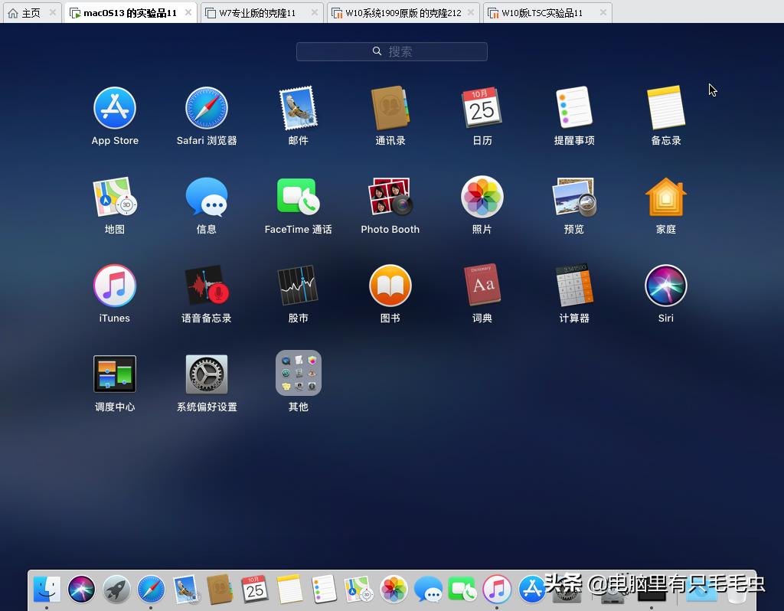Open the 其他 app folder
The width and height of the screenshot is (784, 611).
(298, 374)
